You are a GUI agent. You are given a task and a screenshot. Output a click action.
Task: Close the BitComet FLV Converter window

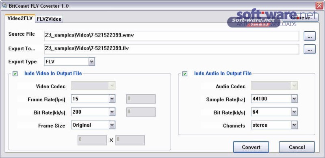(319, 6)
